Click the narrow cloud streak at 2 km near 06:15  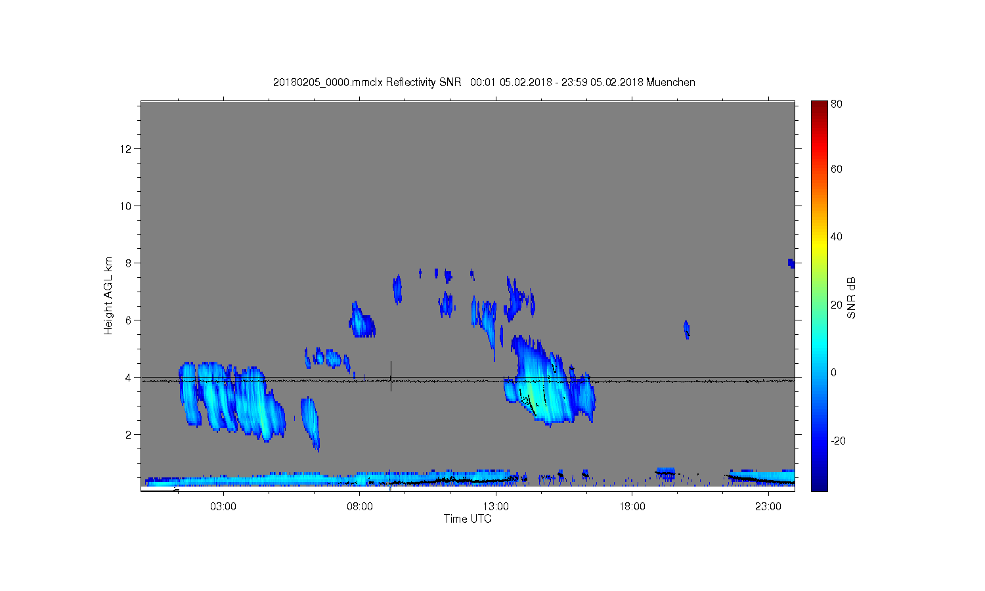coord(311,424)
